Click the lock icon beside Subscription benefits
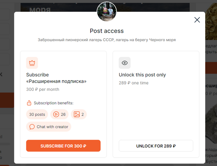The image size is (217, 166). click(29, 103)
